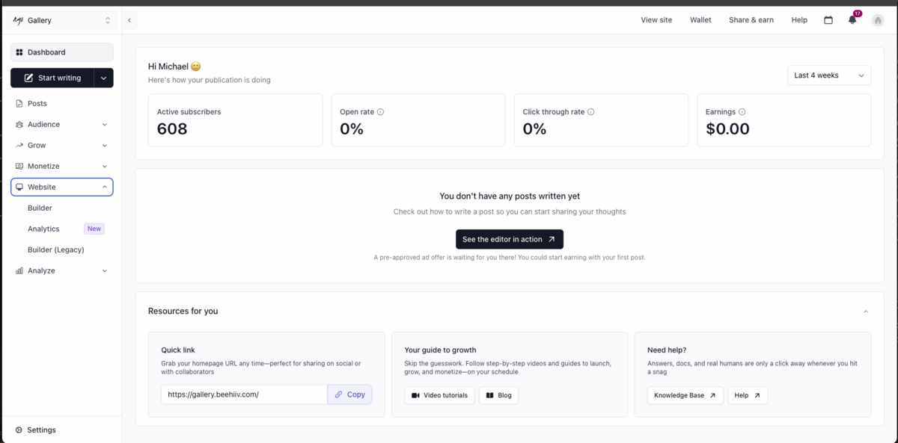Click View site in top bar
Viewport: 898px width, 443px height.
pyautogui.click(x=656, y=20)
